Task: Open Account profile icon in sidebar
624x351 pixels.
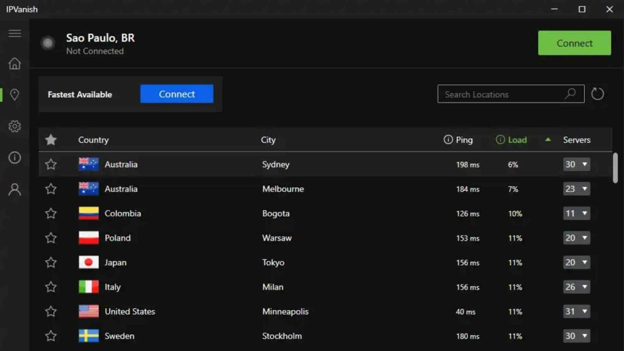Action: pos(15,190)
